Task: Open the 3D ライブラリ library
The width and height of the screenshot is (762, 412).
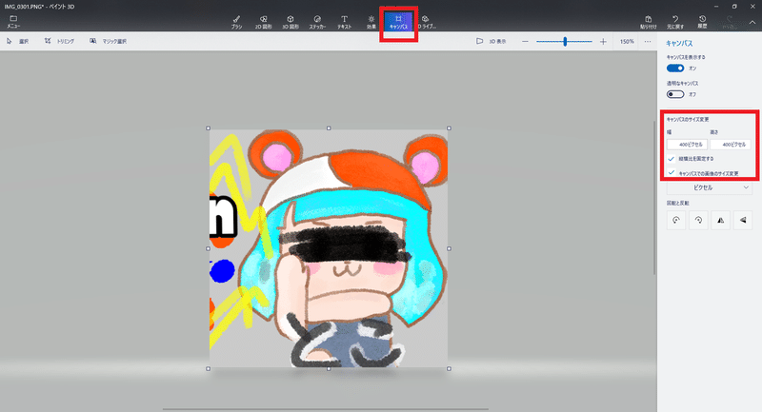Action: click(x=426, y=22)
